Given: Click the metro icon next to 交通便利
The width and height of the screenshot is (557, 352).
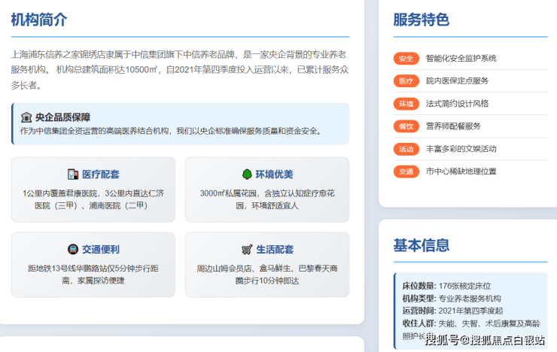Looking at the screenshot, I should coord(73,249).
